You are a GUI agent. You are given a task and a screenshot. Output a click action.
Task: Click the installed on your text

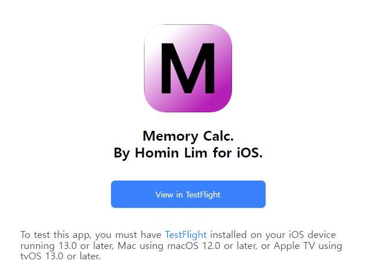coord(248,235)
